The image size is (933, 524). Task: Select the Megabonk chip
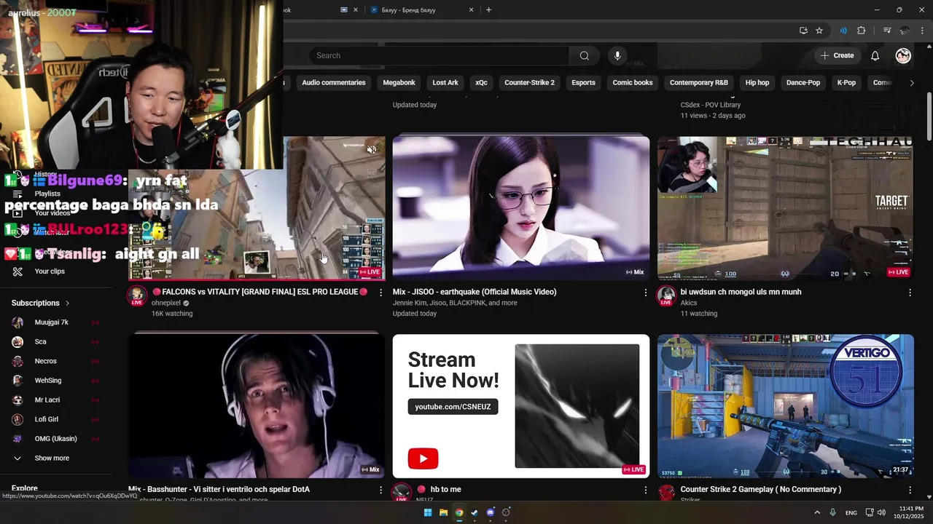399,83
